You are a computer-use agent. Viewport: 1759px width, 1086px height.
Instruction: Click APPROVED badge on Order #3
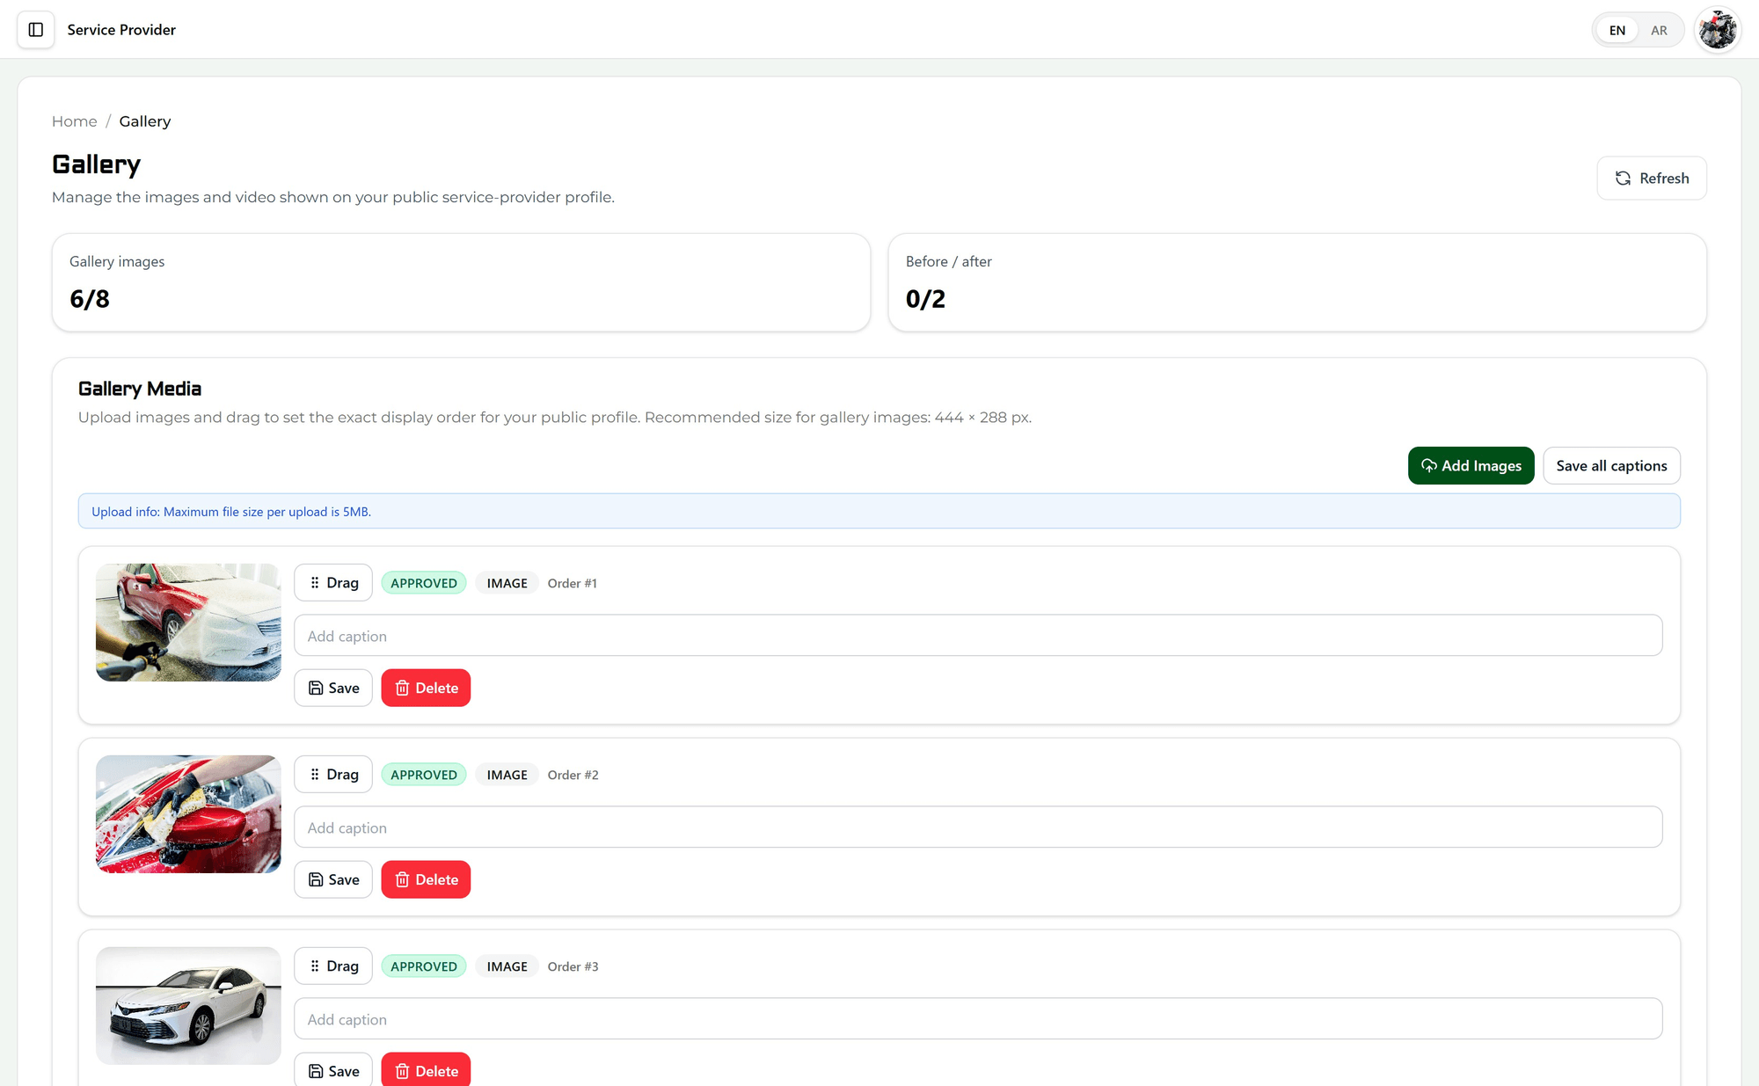pos(424,966)
